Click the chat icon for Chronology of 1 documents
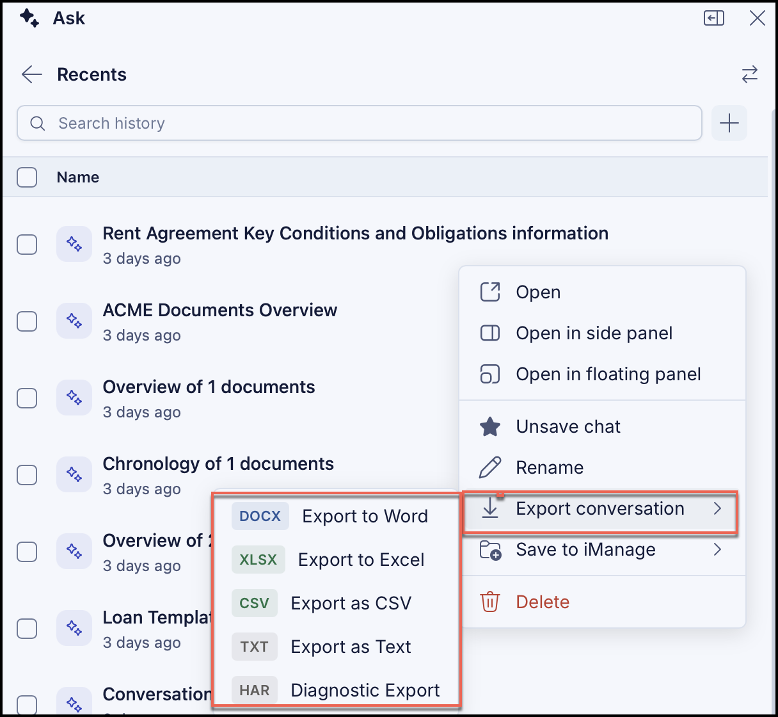This screenshot has width=778, height=717. [74, 474]
